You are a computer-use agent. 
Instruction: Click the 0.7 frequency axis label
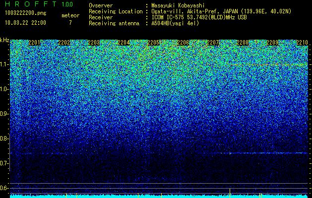click(x=3, y=163)
